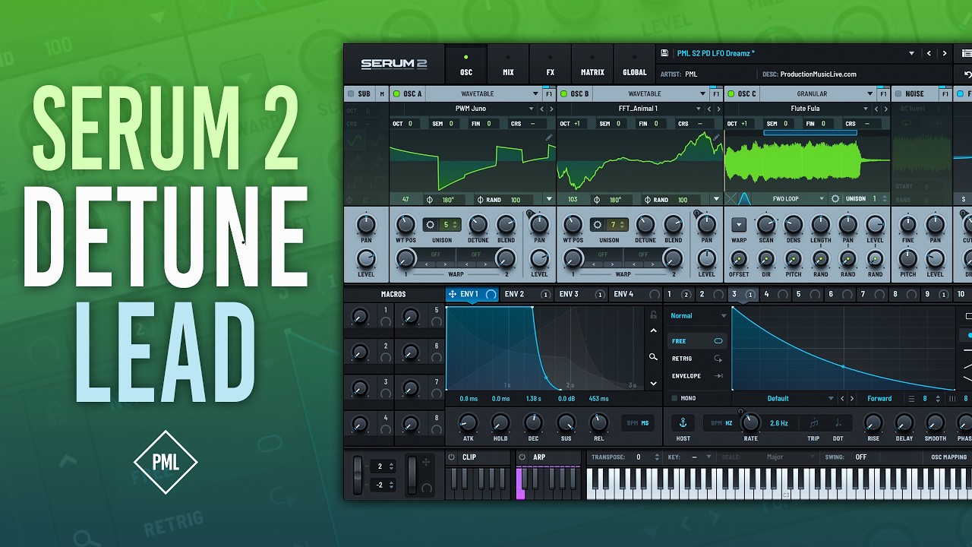Click OSC B wavetable edit pencil icon

(x=715, y=138)
